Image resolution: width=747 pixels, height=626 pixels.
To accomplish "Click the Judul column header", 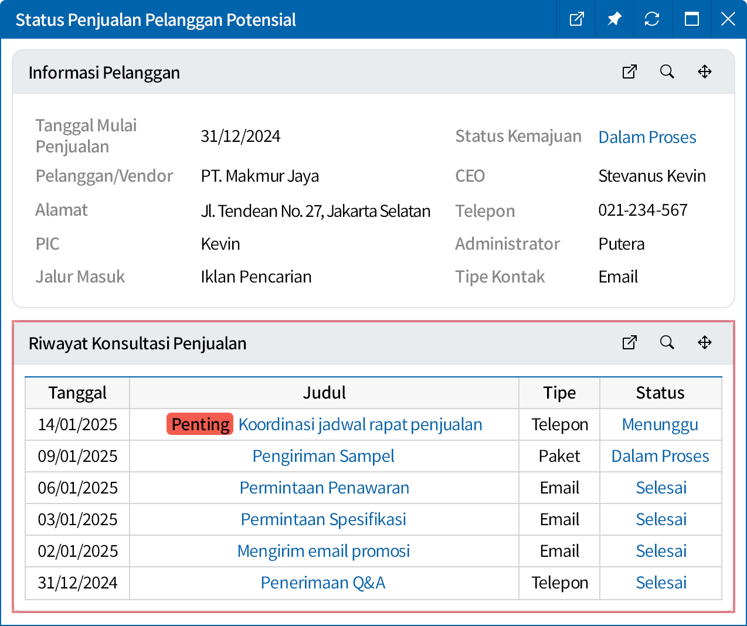I will tap(324, 393).
